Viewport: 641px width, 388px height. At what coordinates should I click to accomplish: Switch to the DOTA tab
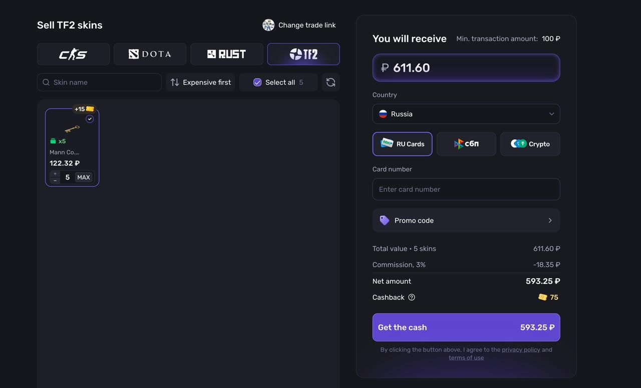tap(150, 53)
